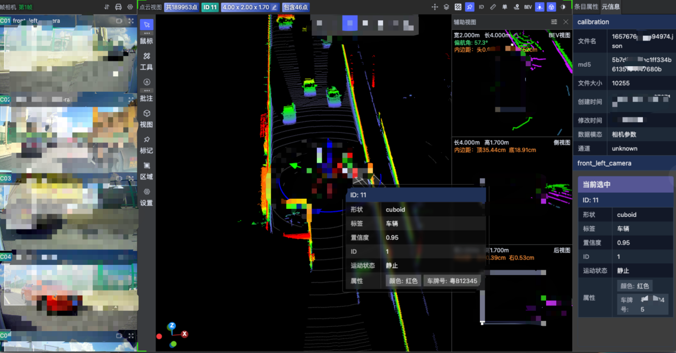Click the sort arrows icon in camera panel header
The width and height of the screenshot is (676, 353).
107,7
